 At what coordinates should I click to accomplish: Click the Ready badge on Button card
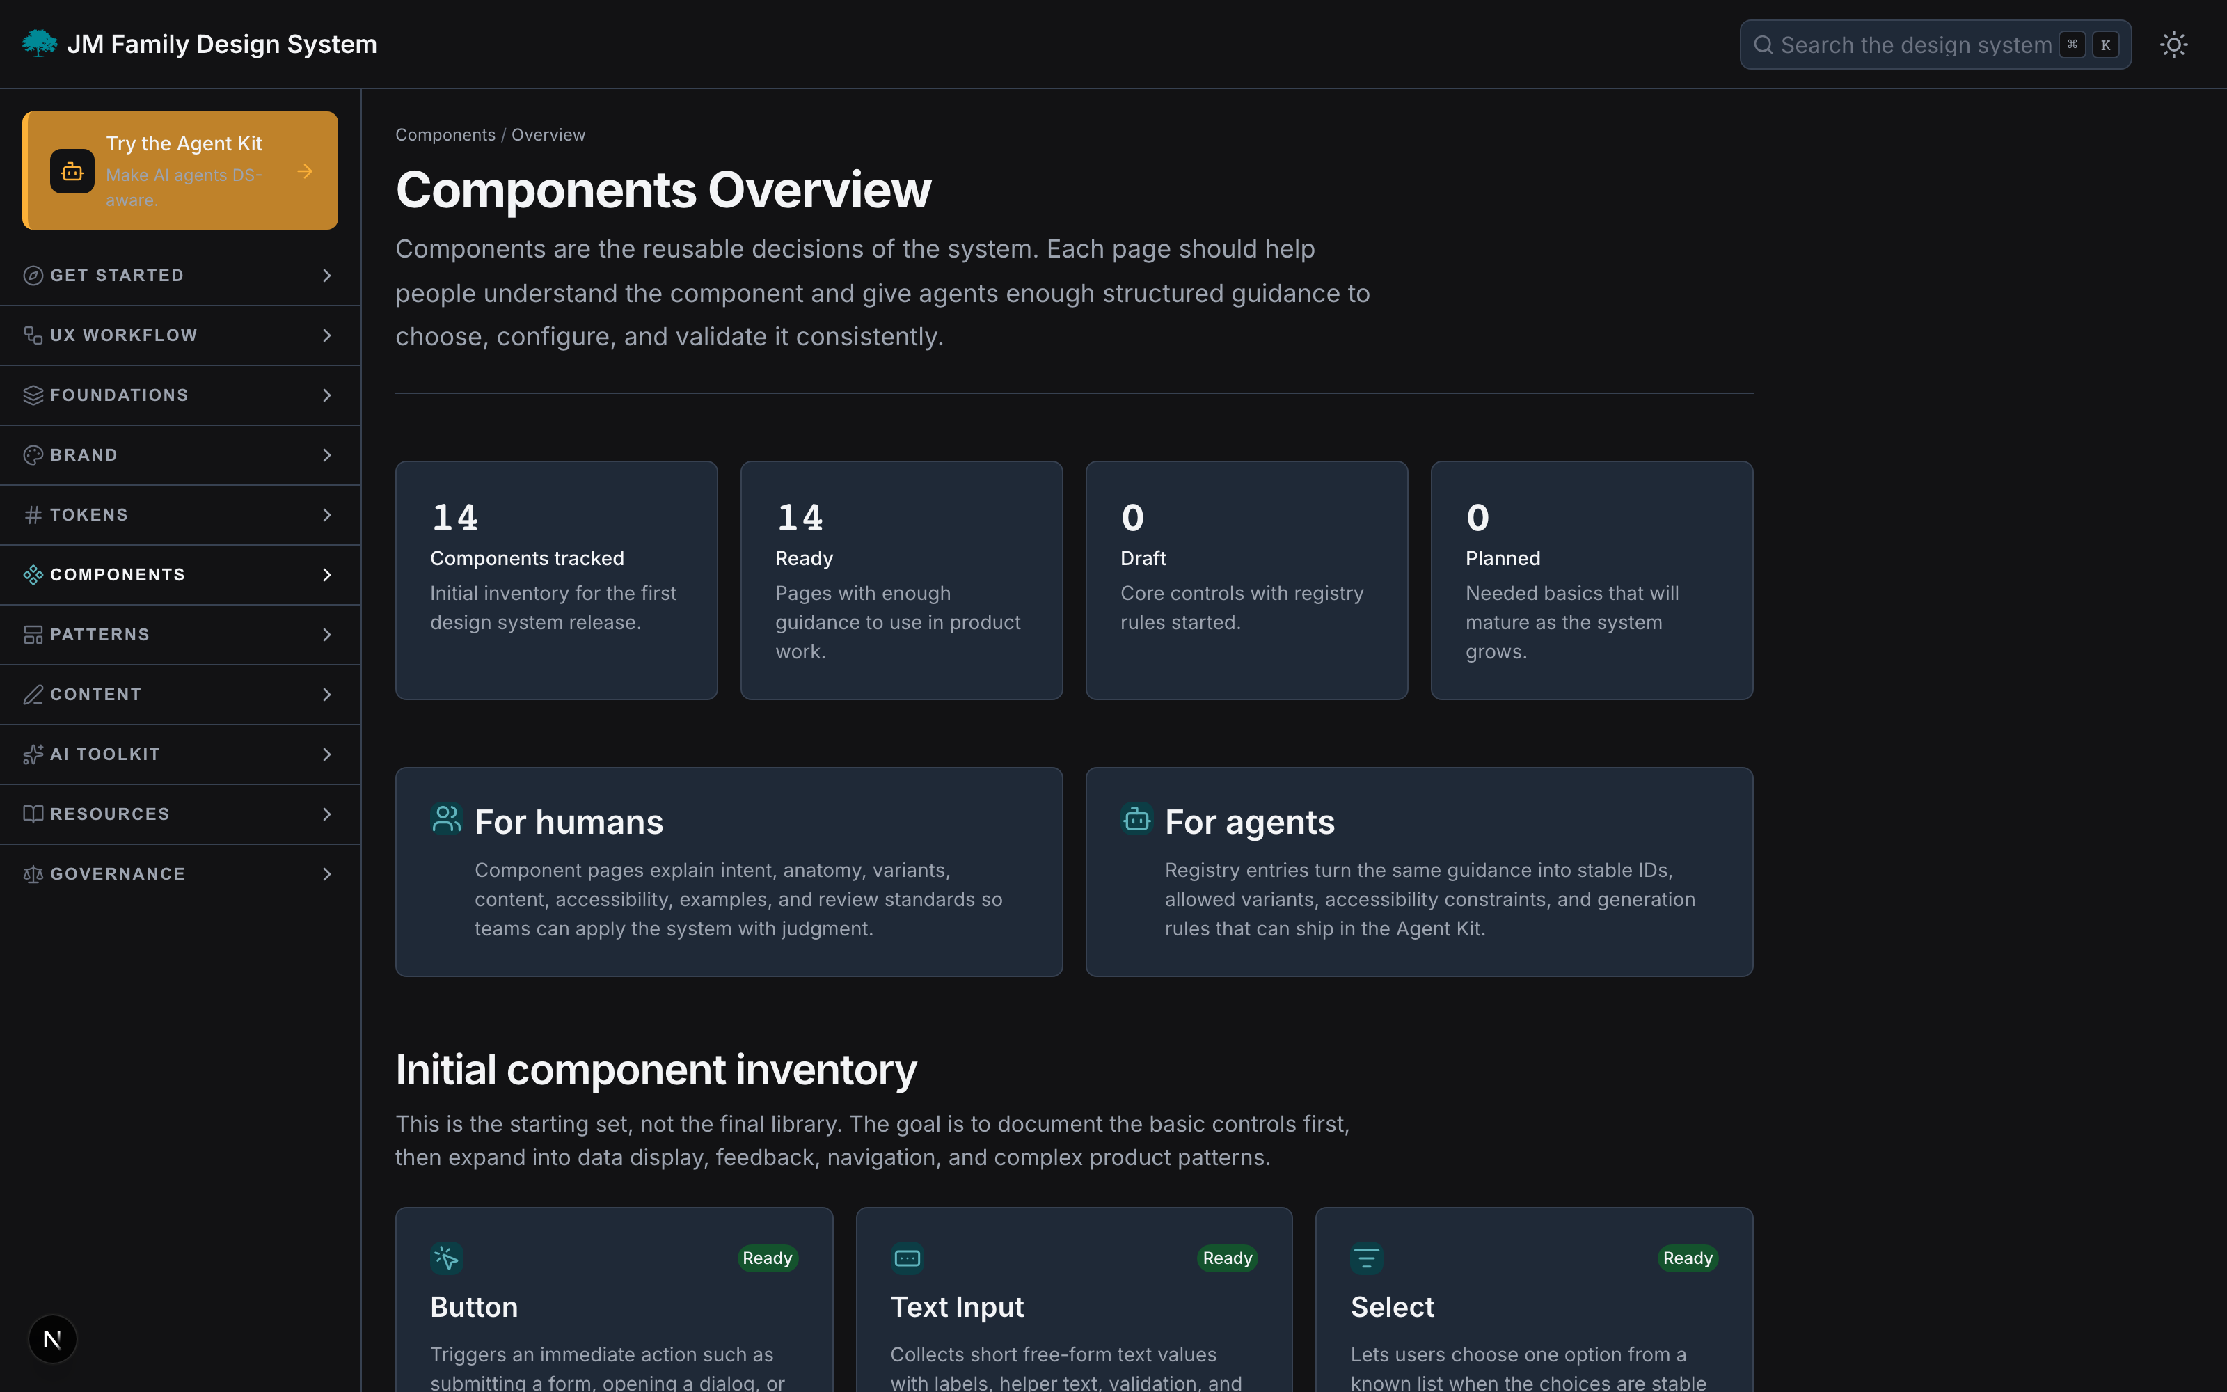[x=768, y=1258]
